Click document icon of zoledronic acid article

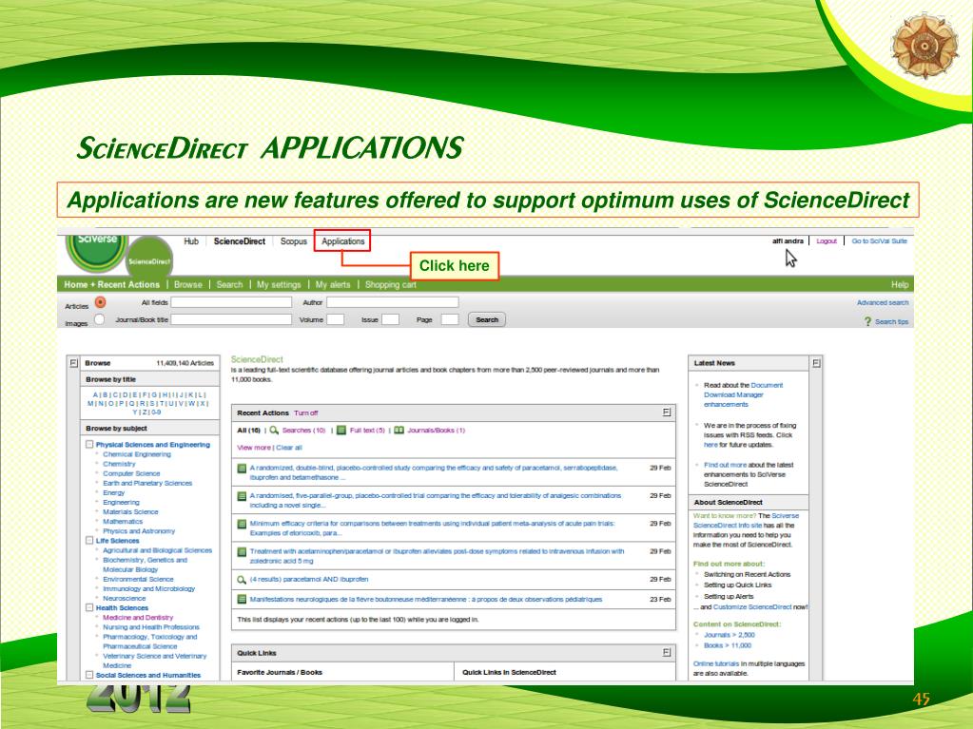coord(242,551)
